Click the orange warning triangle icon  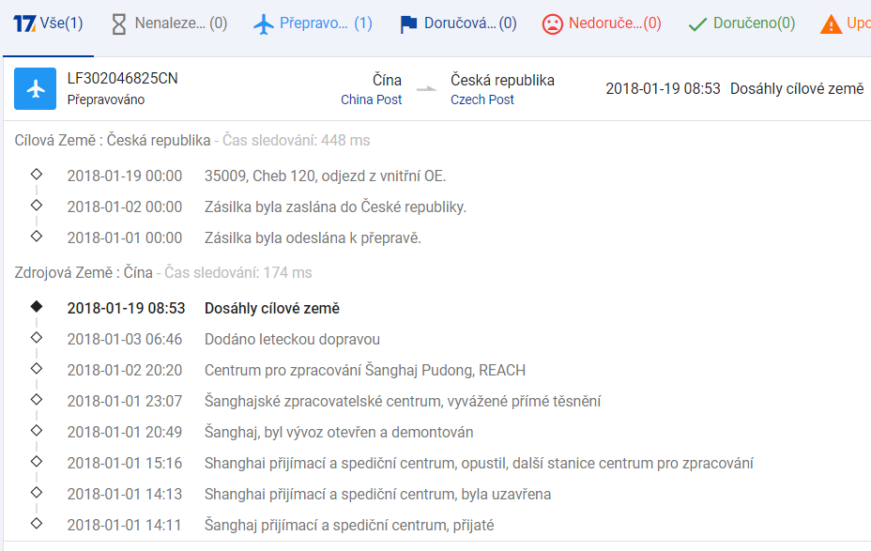[831, 23]
